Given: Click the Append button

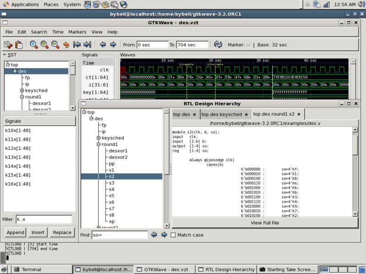Looking at the screenshot, I should coord(16,232).
